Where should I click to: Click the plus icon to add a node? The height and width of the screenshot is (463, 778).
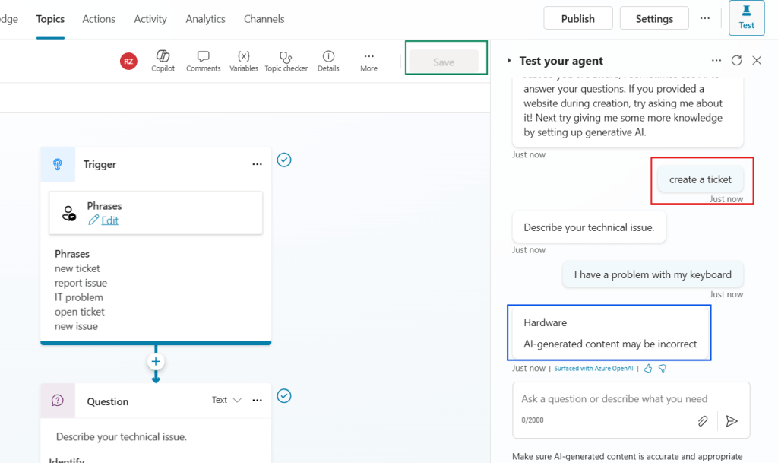tap(155, 361)
